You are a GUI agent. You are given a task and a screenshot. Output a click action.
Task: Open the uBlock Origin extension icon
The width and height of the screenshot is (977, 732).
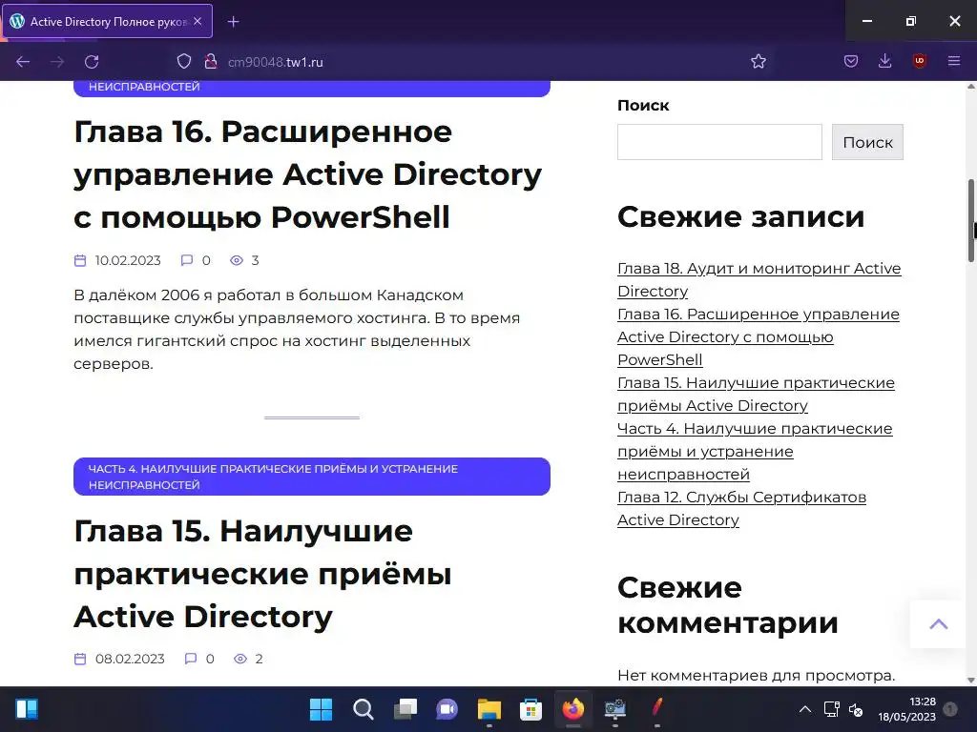pos(920,61)
